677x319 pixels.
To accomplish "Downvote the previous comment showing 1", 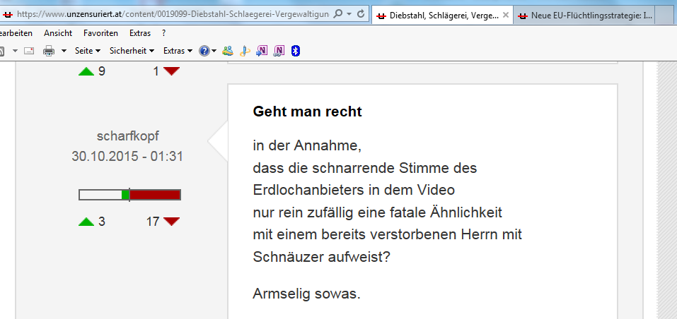I will (171, 71).
